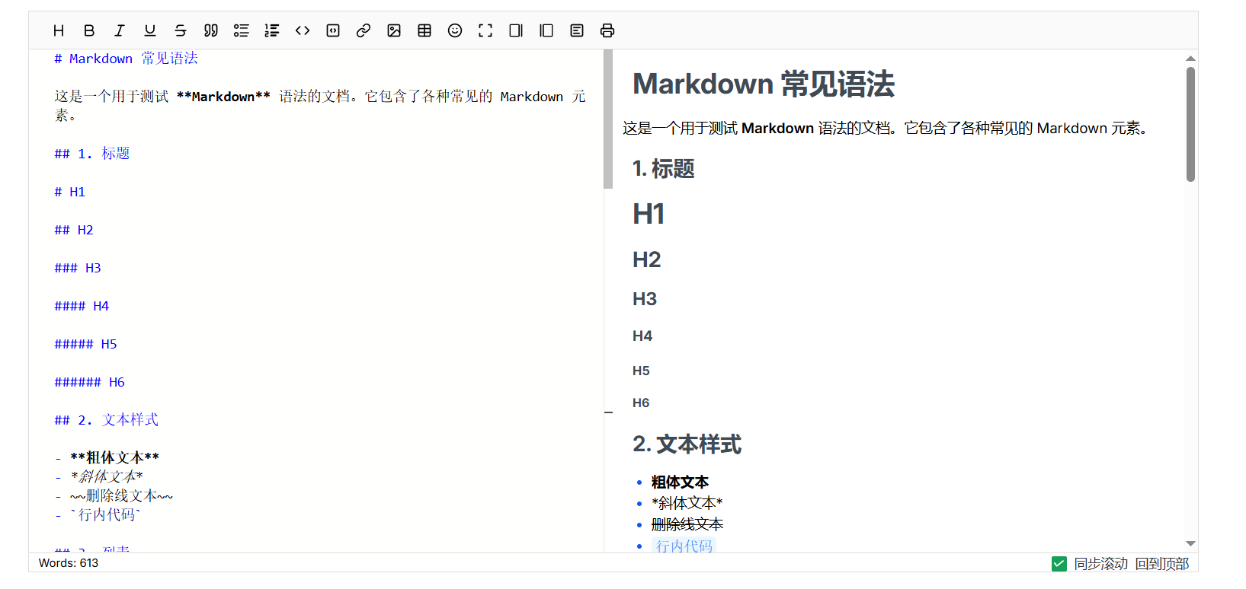Click the H2 heading in preview
The height and width of the screenshot is (589, 1246).
point(647,259)
